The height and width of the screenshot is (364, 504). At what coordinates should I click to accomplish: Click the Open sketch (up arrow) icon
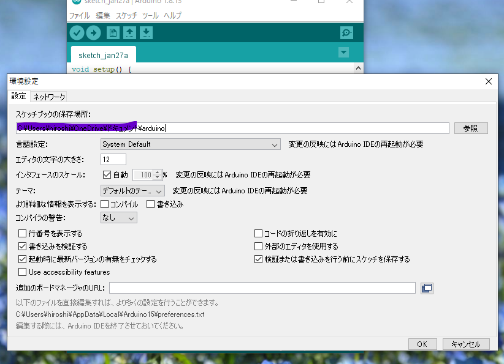click(129, 32)
